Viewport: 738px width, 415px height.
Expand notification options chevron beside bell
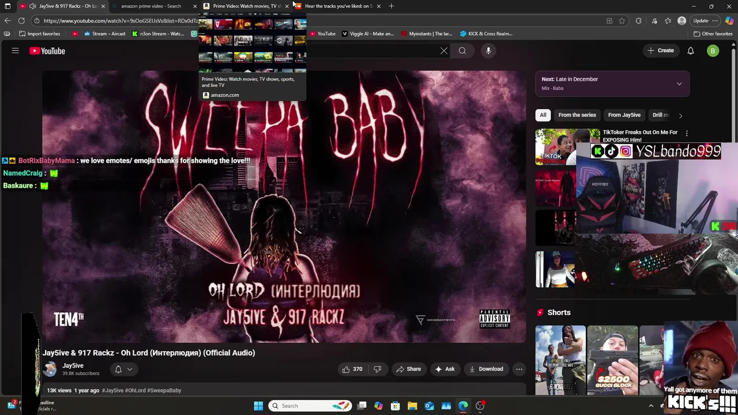130,369
